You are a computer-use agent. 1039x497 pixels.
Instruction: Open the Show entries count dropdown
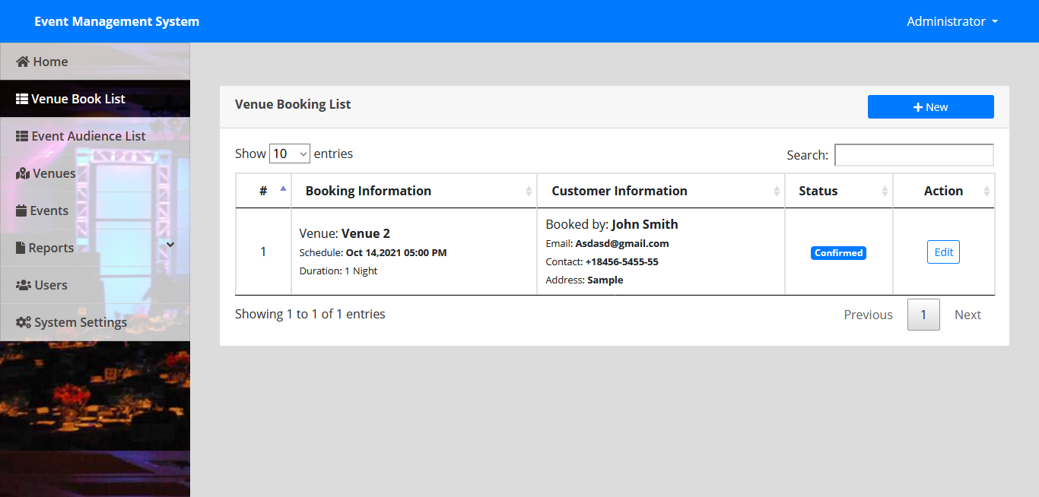click(x=290, y=154)
